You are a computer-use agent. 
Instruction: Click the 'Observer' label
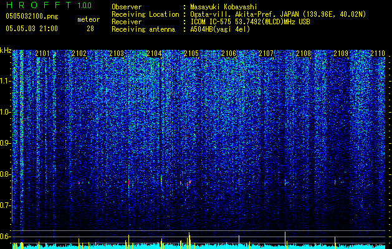click(x=127, y=7)
